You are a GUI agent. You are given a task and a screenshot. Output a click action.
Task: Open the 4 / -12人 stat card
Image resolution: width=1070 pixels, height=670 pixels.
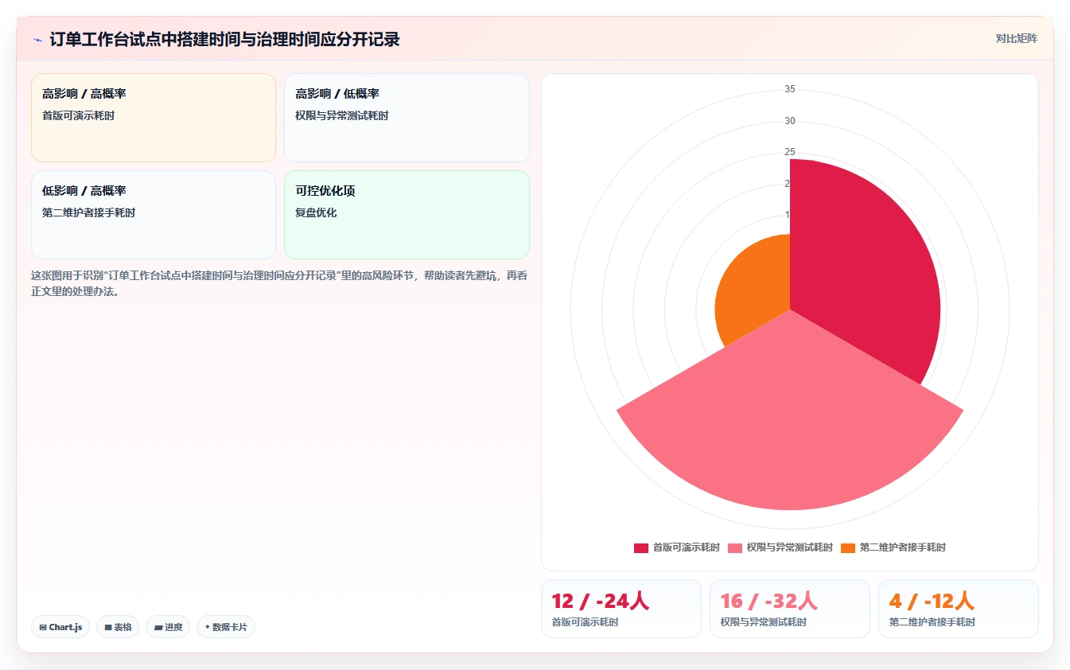pos(959,609)
